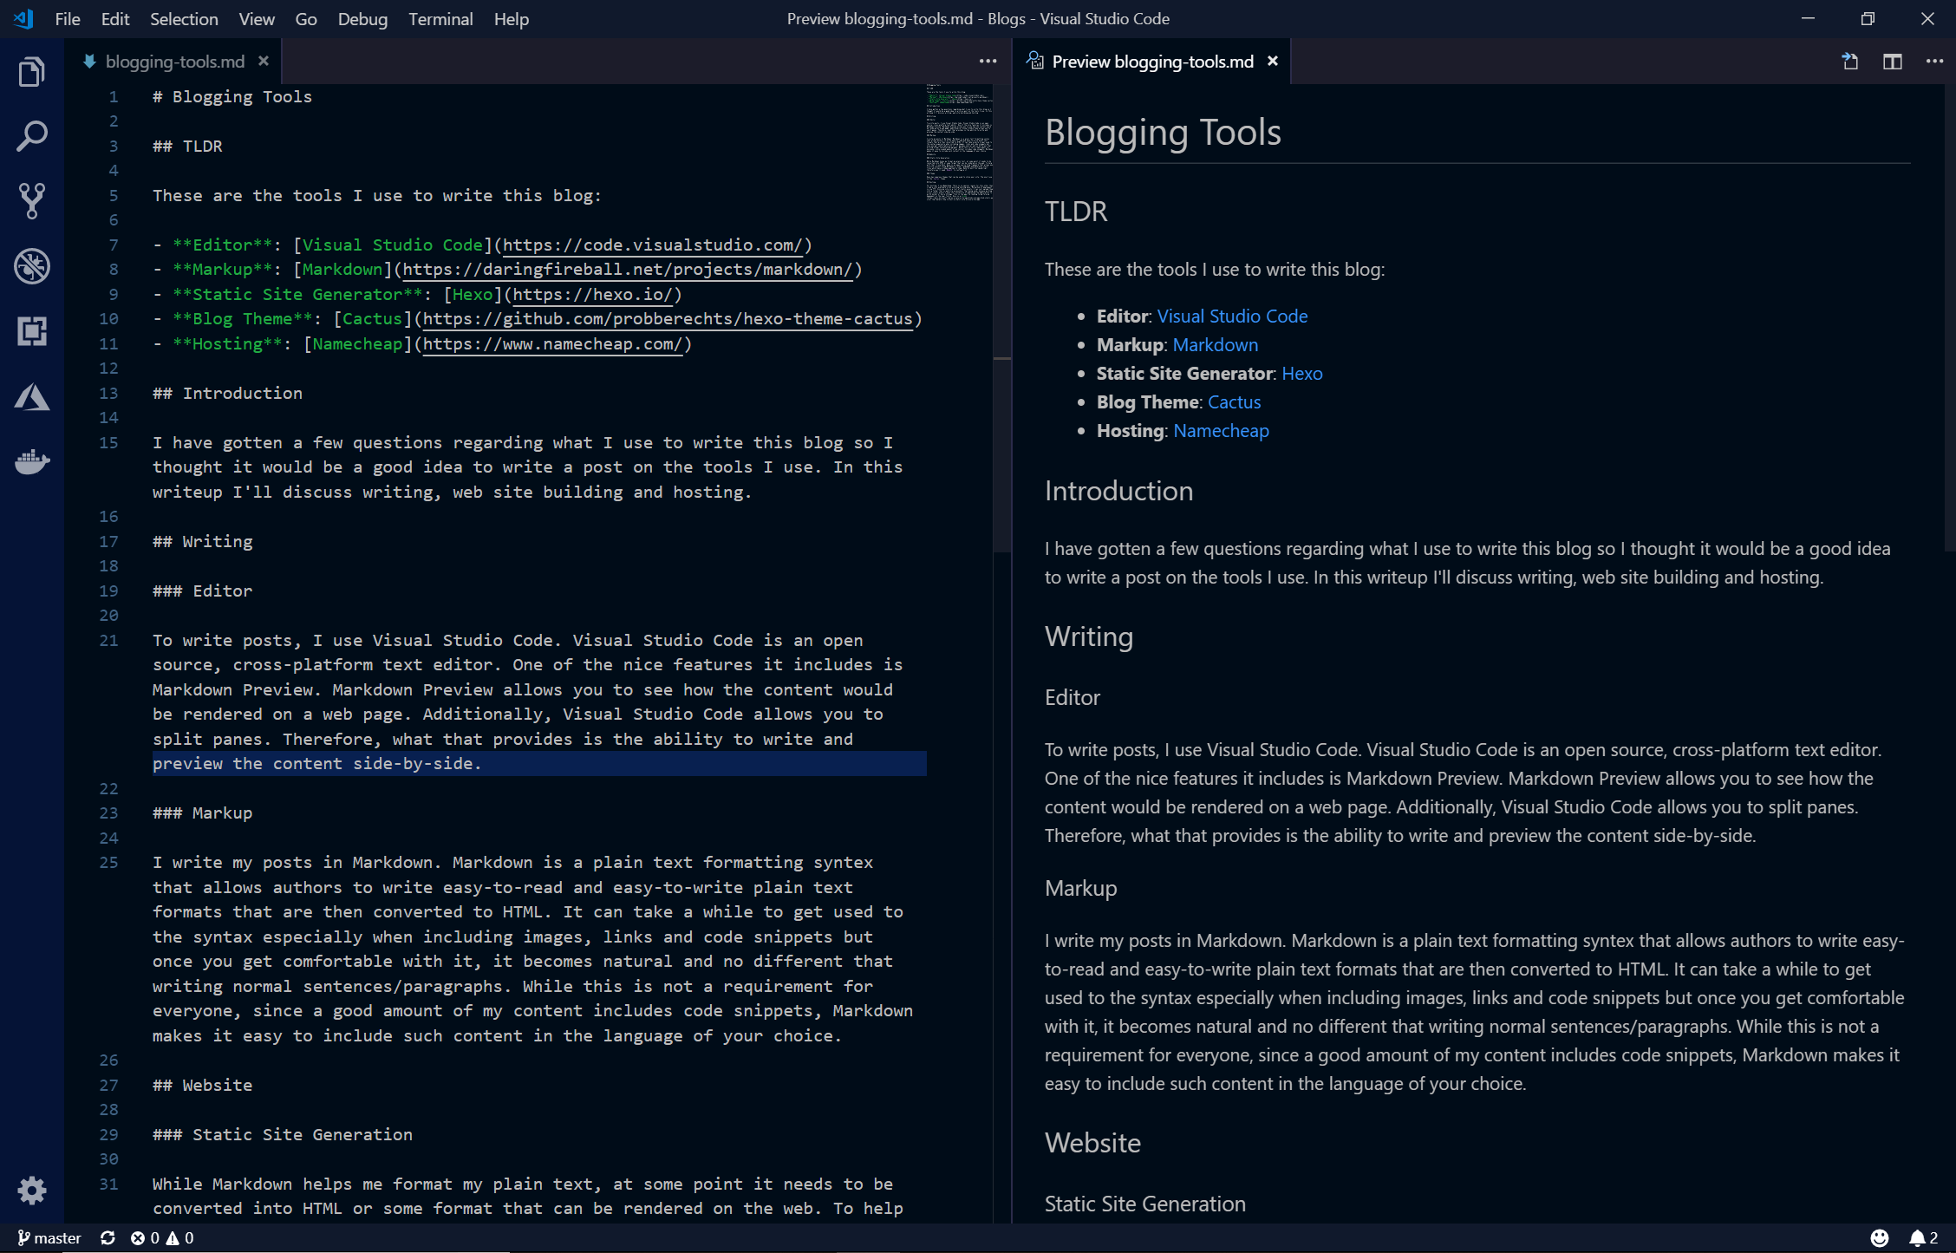1956x1253 pixels.
Task: Click the Visual Studio Code preview link
Action: tap(1231, 317)
